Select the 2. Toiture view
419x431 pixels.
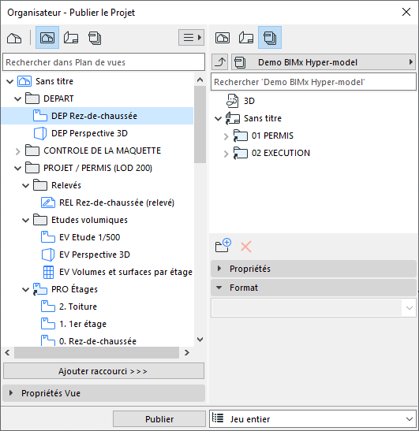click(x=78, y=307)
